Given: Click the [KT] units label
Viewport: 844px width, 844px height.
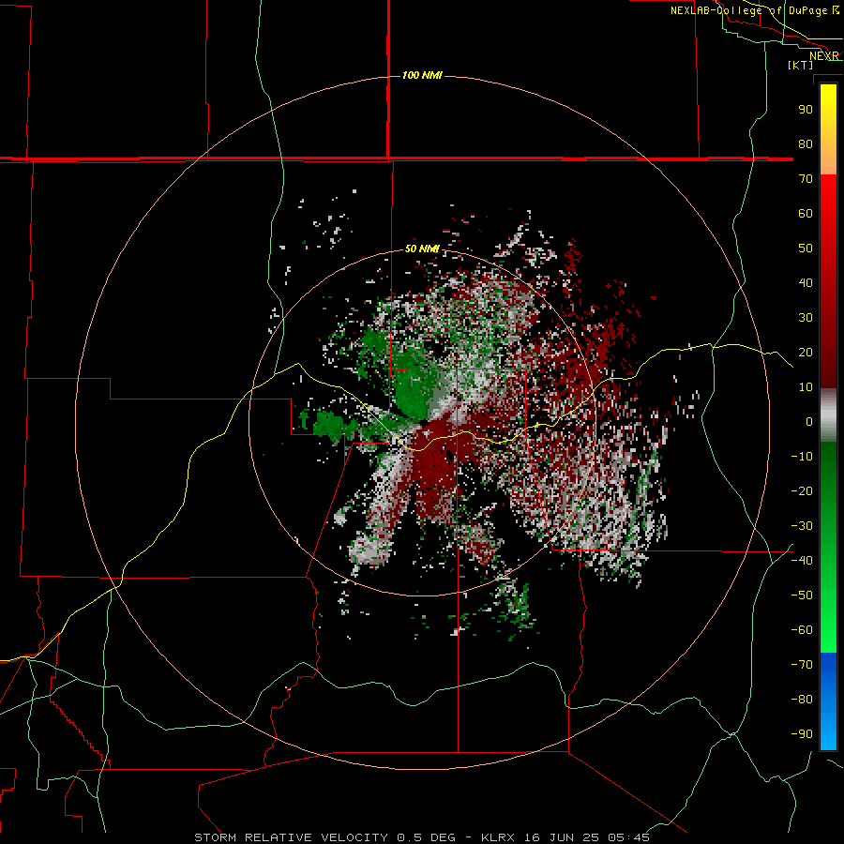Looking at the screenshot, I should pyautogui.click(x=801, y=65).
